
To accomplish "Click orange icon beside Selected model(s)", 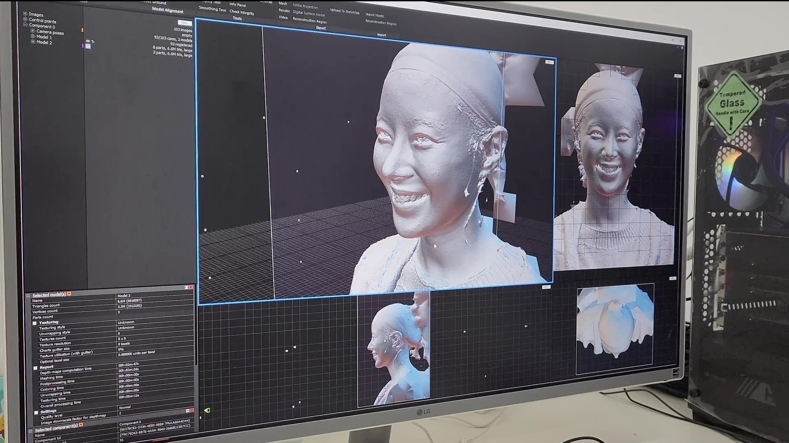I will (69, 294).
